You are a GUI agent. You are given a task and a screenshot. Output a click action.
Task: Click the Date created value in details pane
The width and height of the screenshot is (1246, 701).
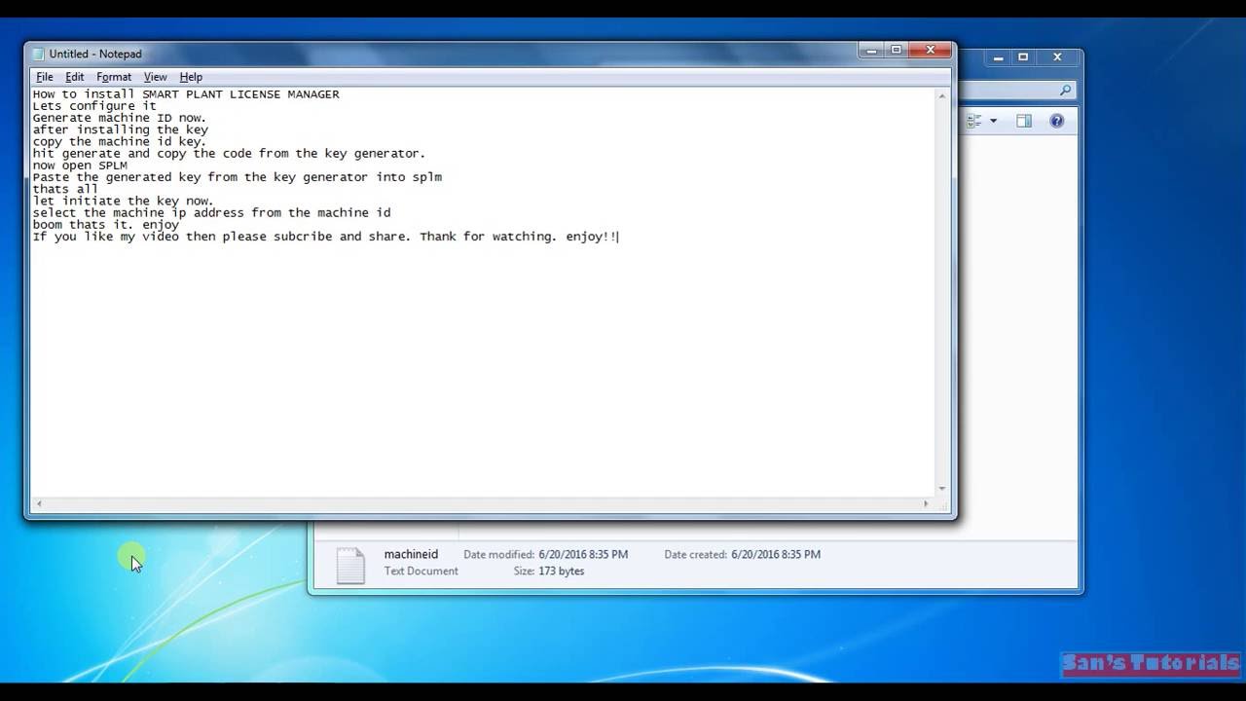point(776,554)
